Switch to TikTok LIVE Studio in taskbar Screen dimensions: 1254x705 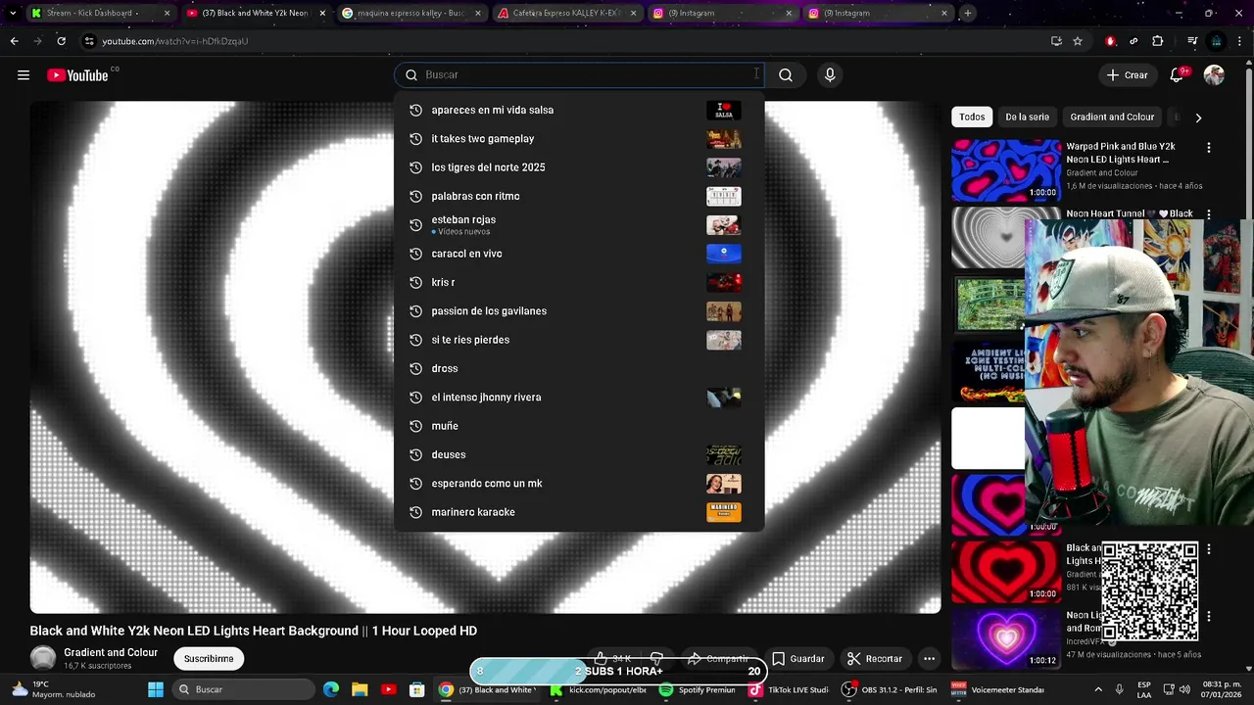coord(789,689)
